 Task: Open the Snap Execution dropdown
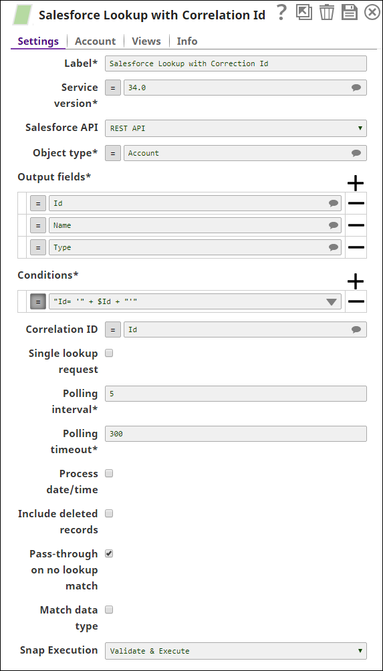(x=236, y=651)
